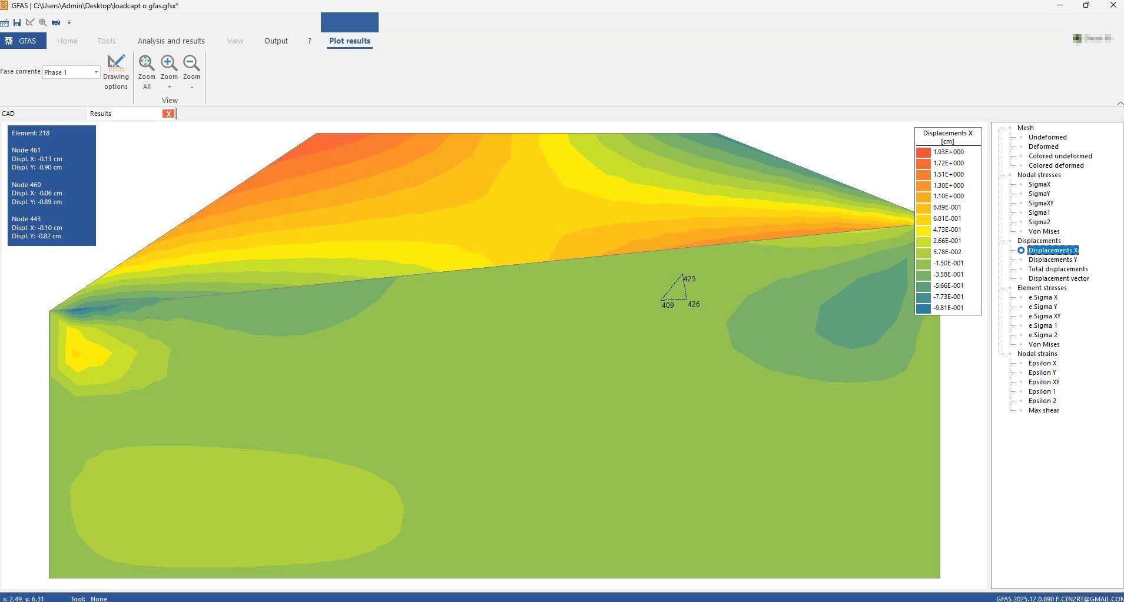Click the 1.93E+000 red legend swatch
1124x602 pixels.
point(923,152)
